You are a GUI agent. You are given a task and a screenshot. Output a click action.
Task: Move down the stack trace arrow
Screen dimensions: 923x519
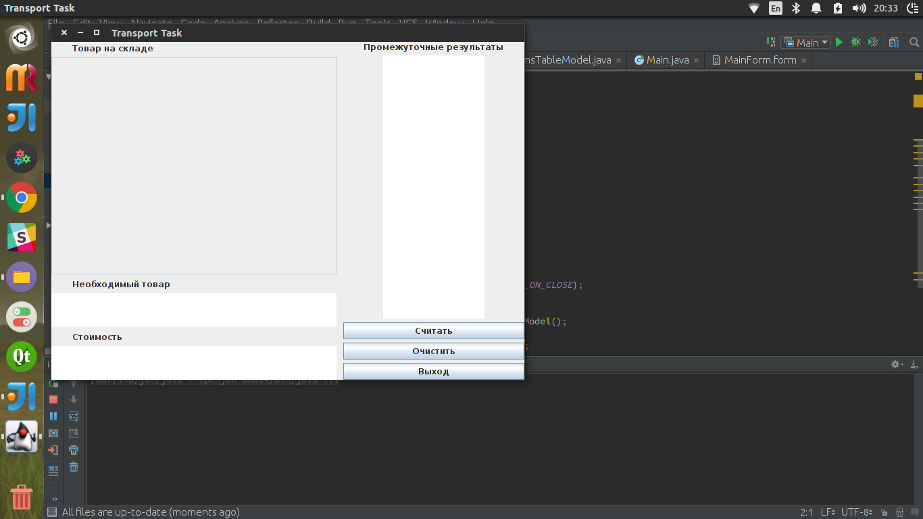point(74,399)
